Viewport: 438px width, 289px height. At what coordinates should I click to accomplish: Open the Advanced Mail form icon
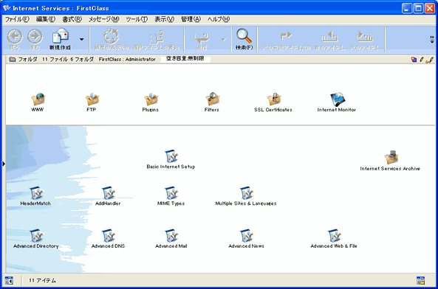click(x=171, y=236)
